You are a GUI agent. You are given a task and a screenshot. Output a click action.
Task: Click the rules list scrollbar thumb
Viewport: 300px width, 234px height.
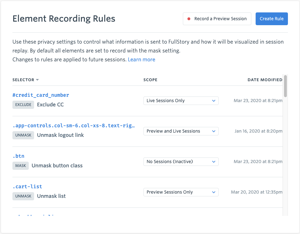285,86
